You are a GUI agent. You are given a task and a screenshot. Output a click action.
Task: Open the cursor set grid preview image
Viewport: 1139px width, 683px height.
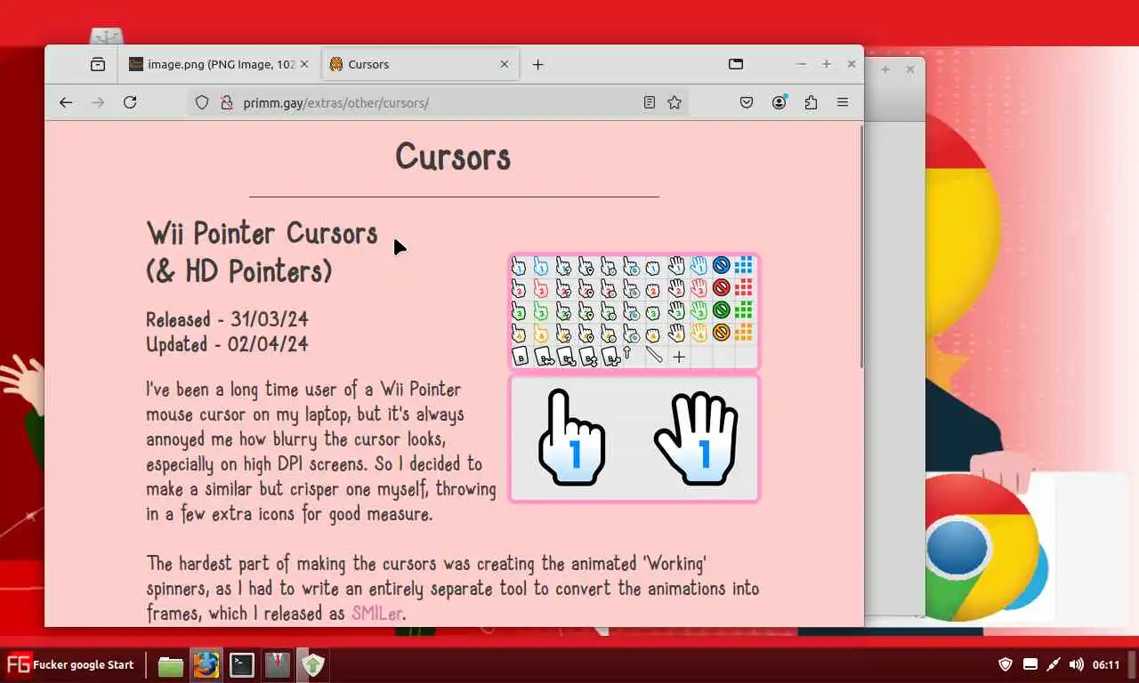[634, 311]
